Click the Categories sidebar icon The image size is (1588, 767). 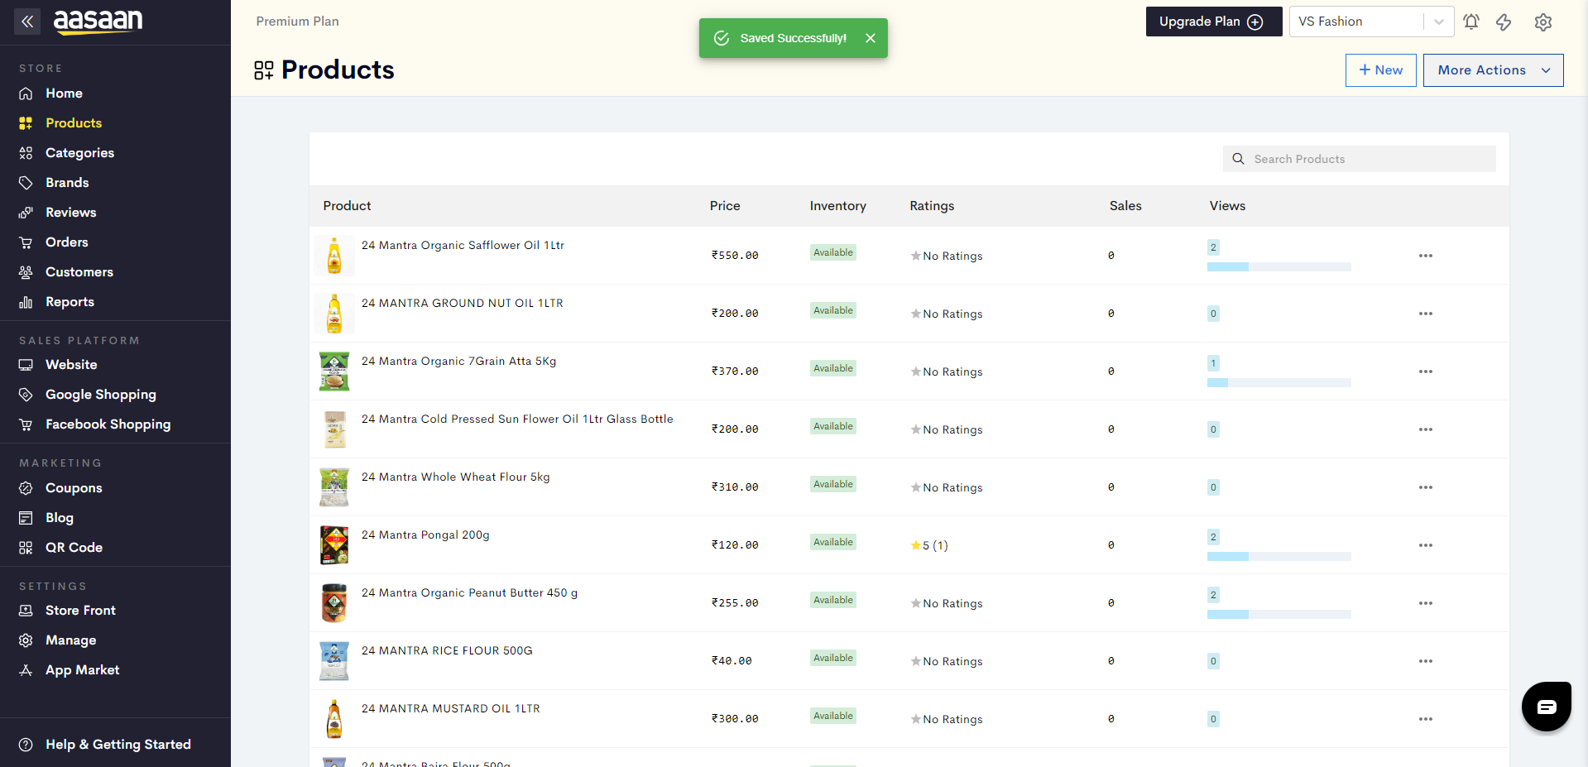pyautogui.click(x=26, y=153)
